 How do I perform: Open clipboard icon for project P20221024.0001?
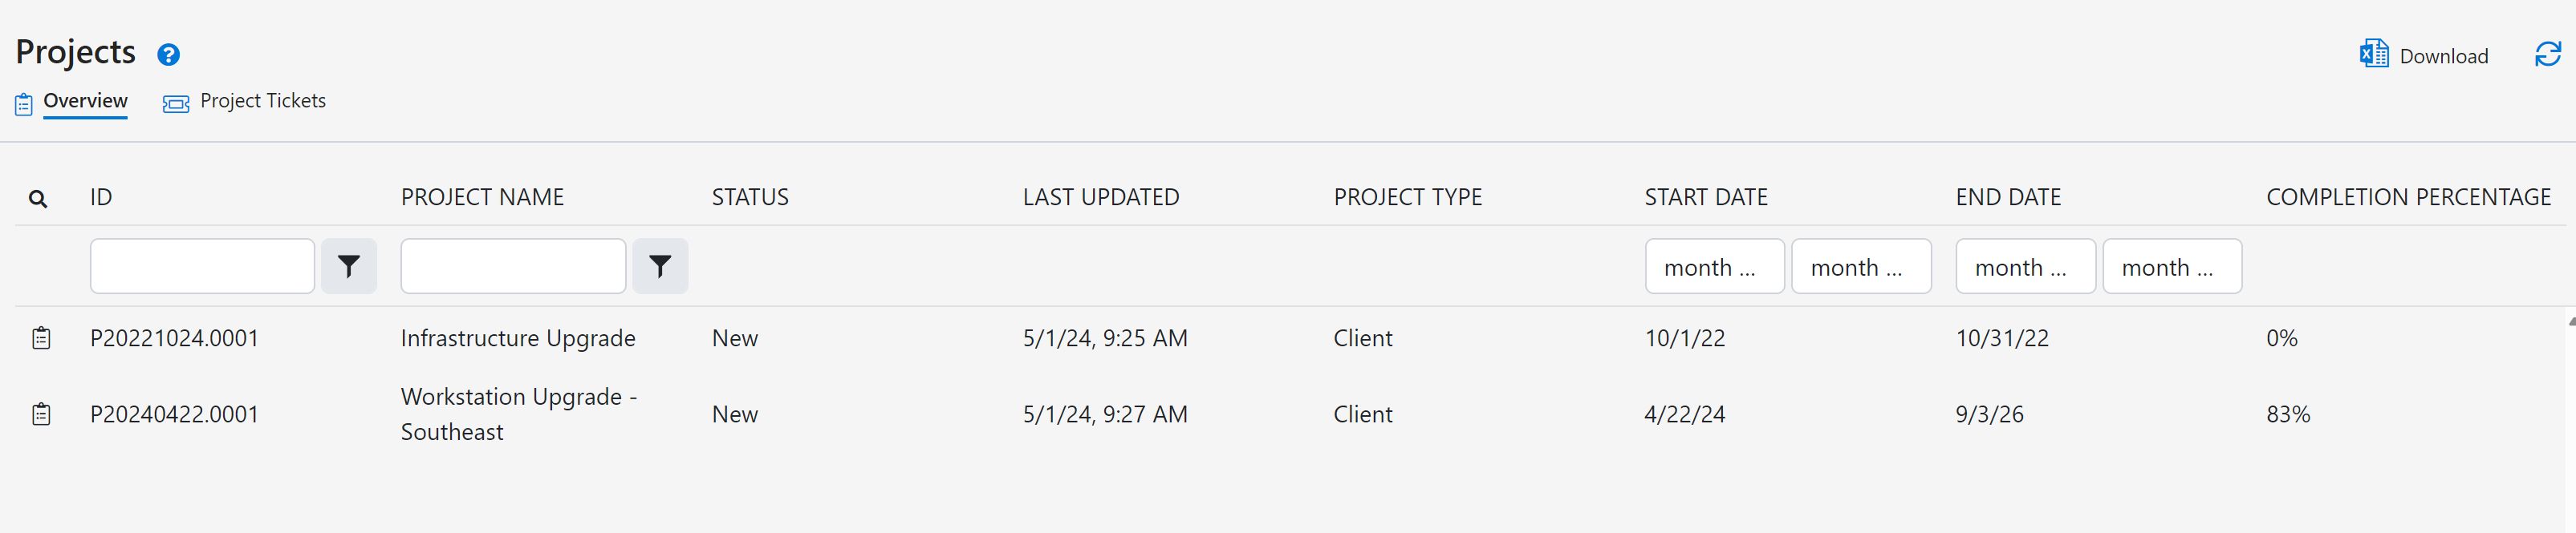pyautogui.click(x=41, y=338)
